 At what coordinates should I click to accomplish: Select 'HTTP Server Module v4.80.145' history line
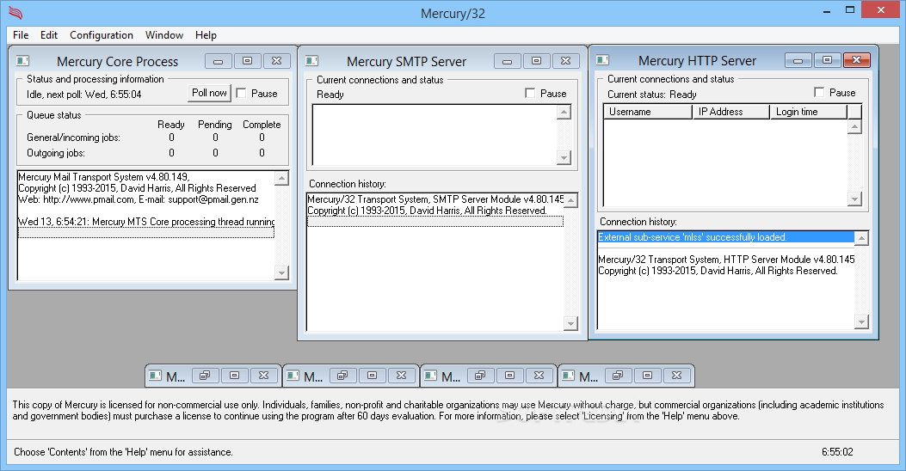(725, 260)
